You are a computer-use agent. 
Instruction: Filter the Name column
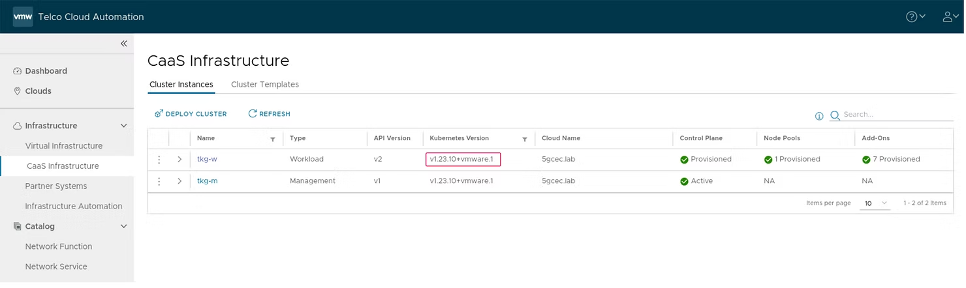pyautogui.click(x=272, y=139)
